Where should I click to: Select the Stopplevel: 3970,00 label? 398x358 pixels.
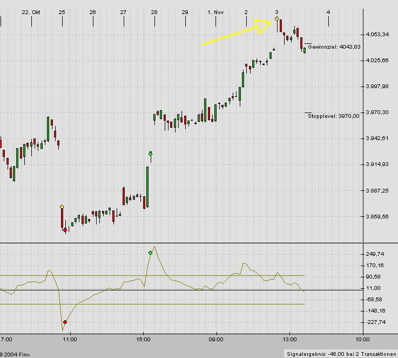(334, 116)
